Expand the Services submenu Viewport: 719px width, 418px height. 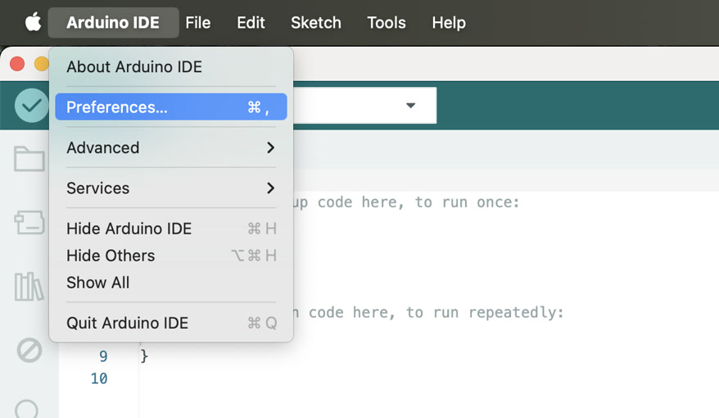pos(171,189)
